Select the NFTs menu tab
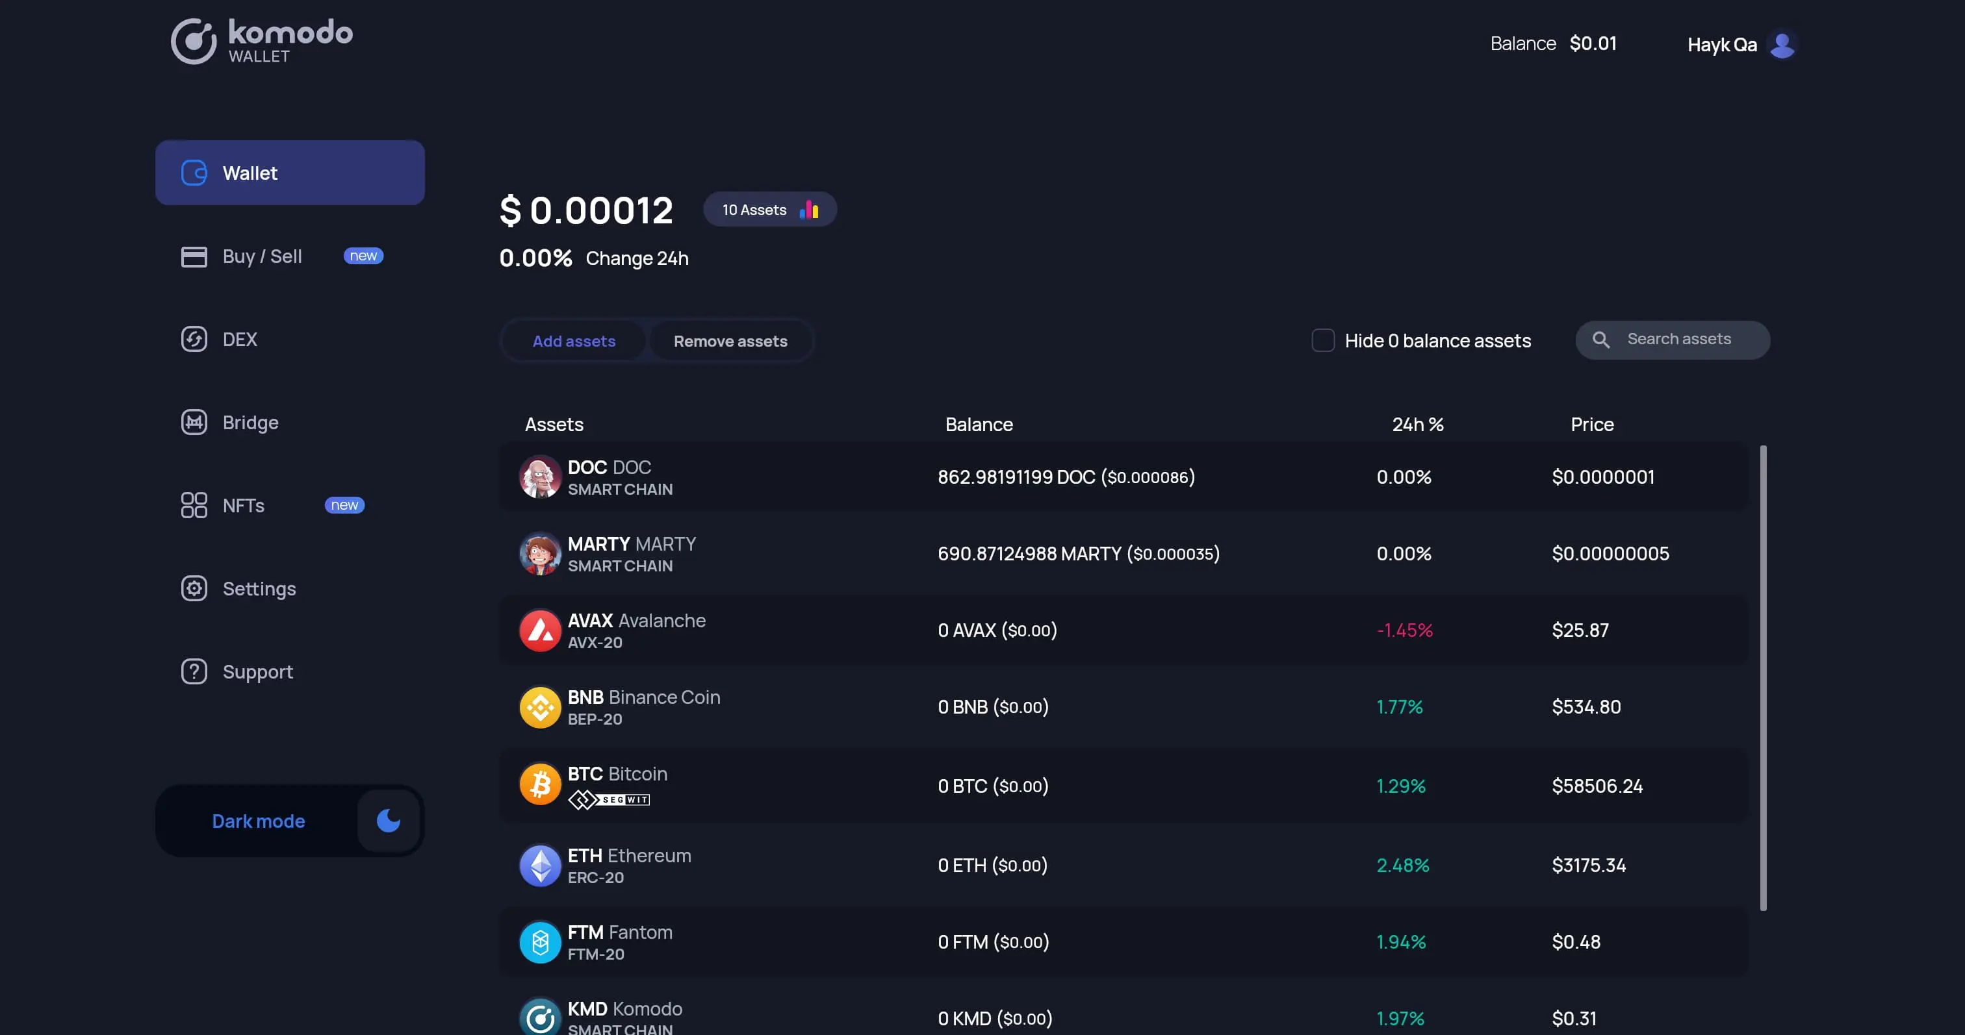 243,504
